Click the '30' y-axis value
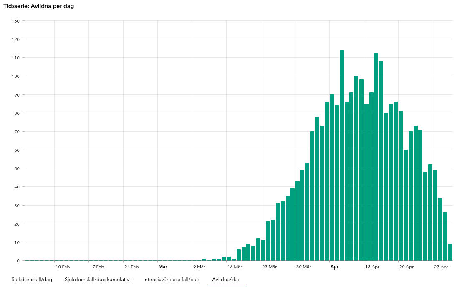 click(17, 206)
